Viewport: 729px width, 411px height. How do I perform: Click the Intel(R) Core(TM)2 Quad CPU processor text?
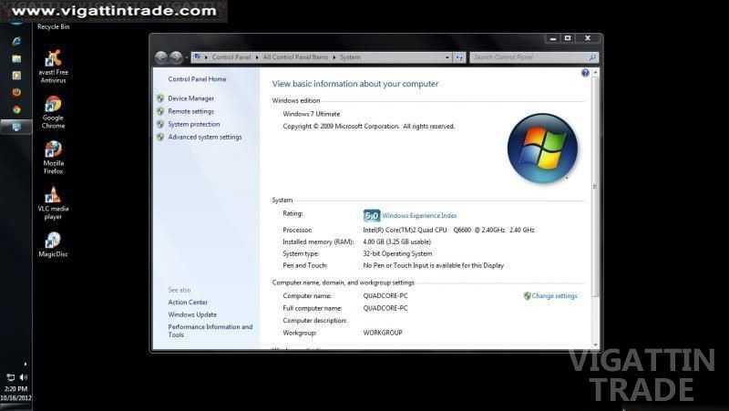coord(448,230)
